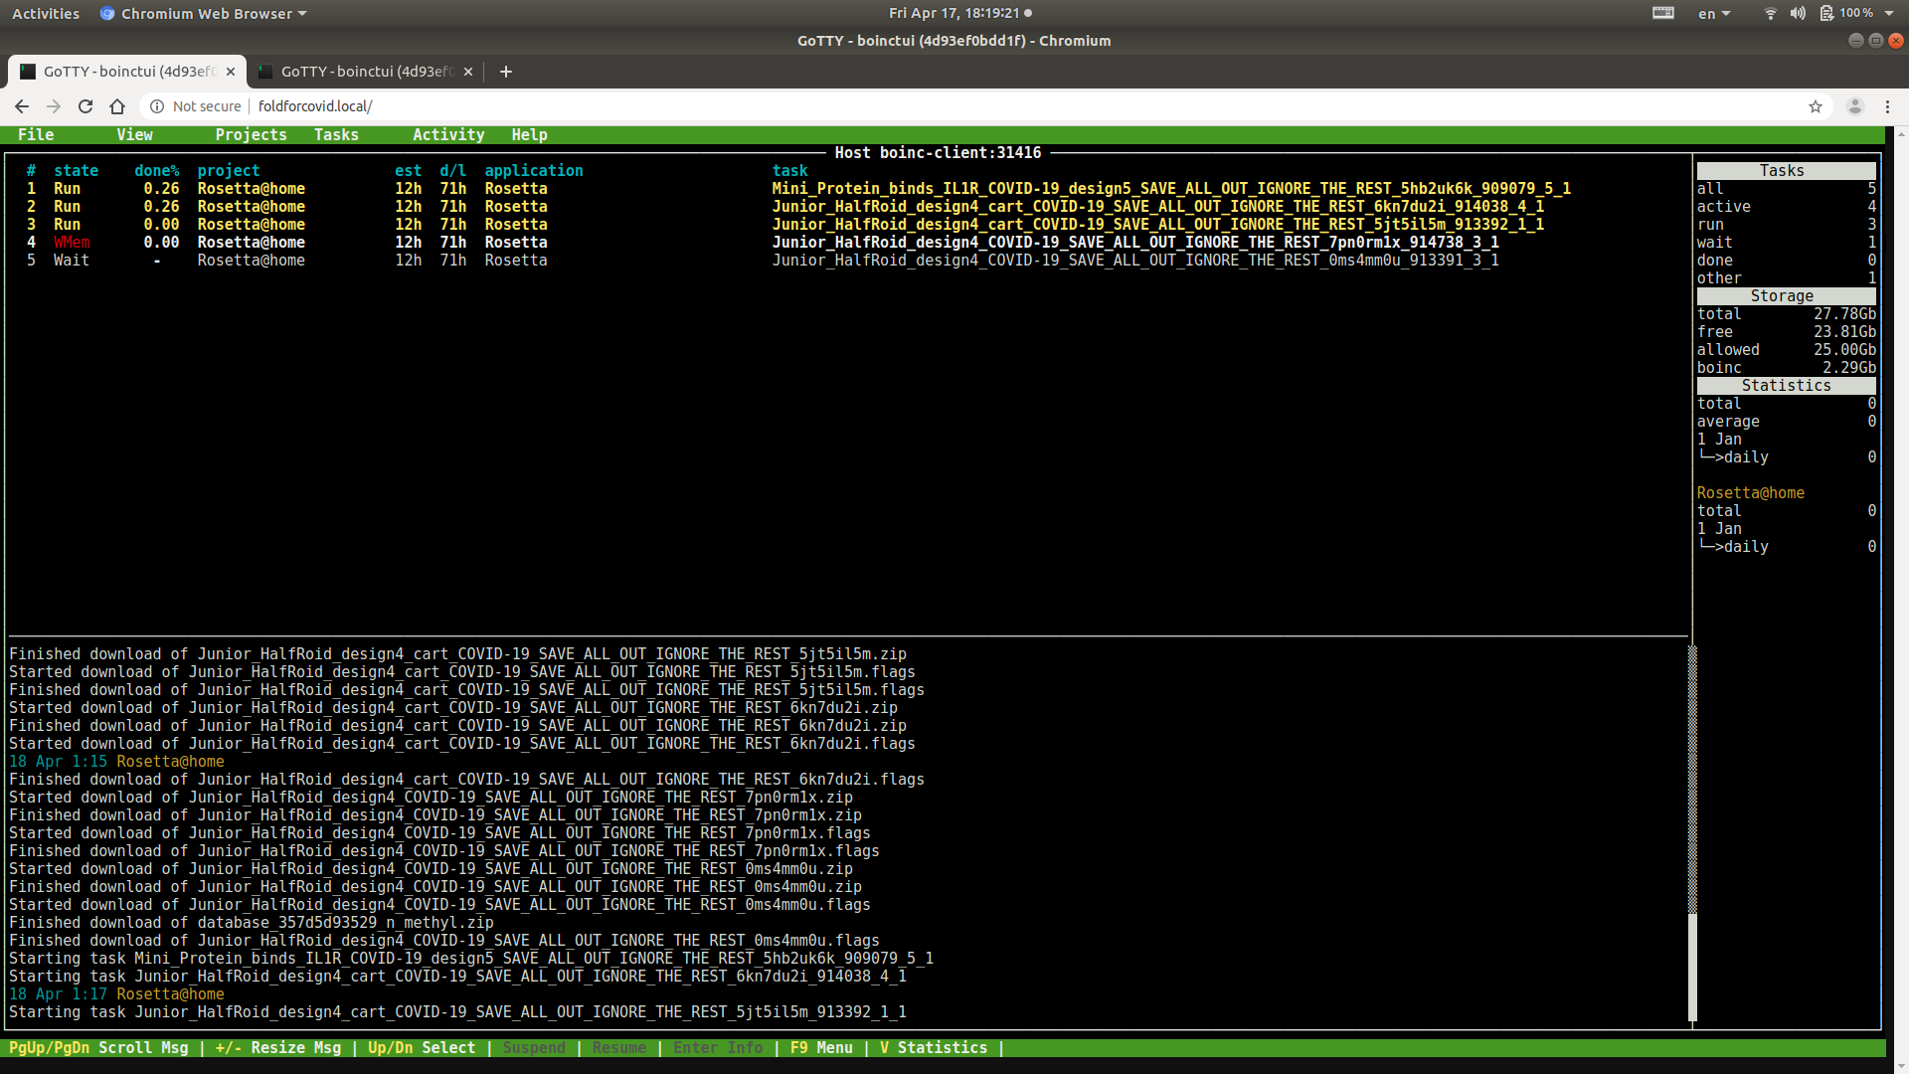Viewport: 1909px width, 1074px height.
Task: Click the browser home icon
Action: [117, 106]
